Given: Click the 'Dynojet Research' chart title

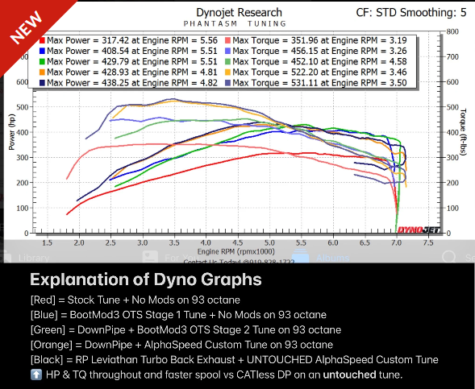Looking at the screenshot, I should click(x=239, y=13).
